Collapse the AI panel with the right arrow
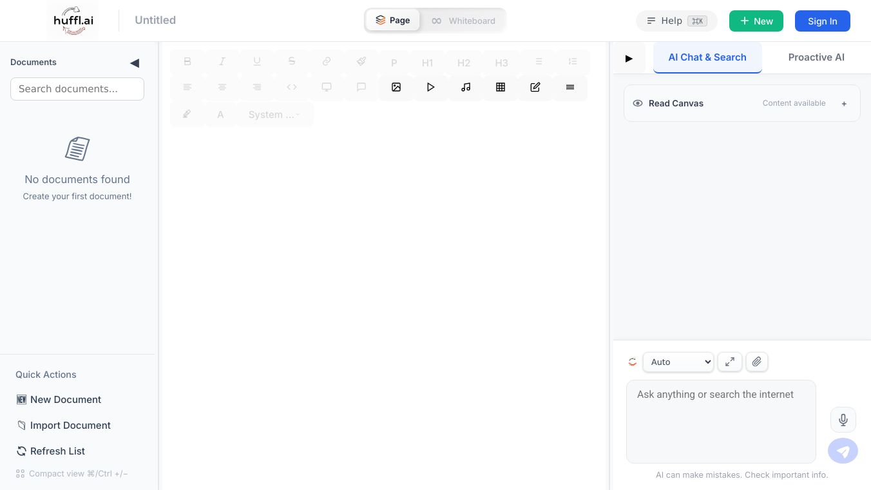This screenshot has width=871, height=490. [x=629, y=59]
